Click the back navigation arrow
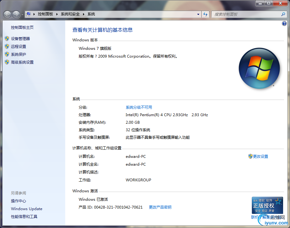This screenshot has height=228, width=290. [x=7, y=14]
